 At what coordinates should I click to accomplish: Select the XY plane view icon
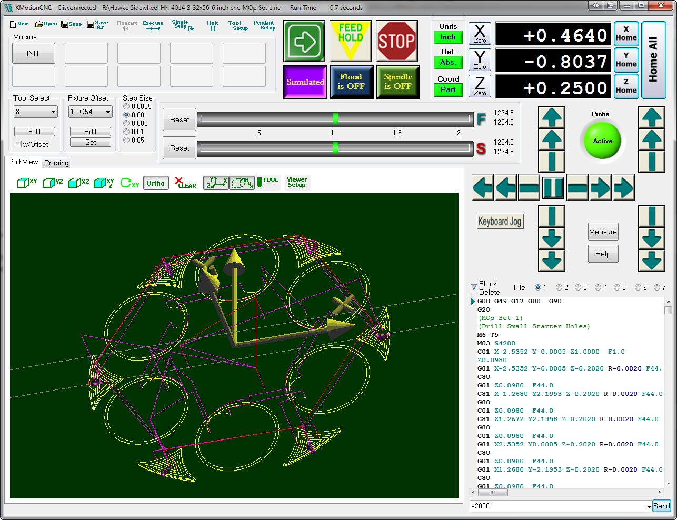point(27,183)
